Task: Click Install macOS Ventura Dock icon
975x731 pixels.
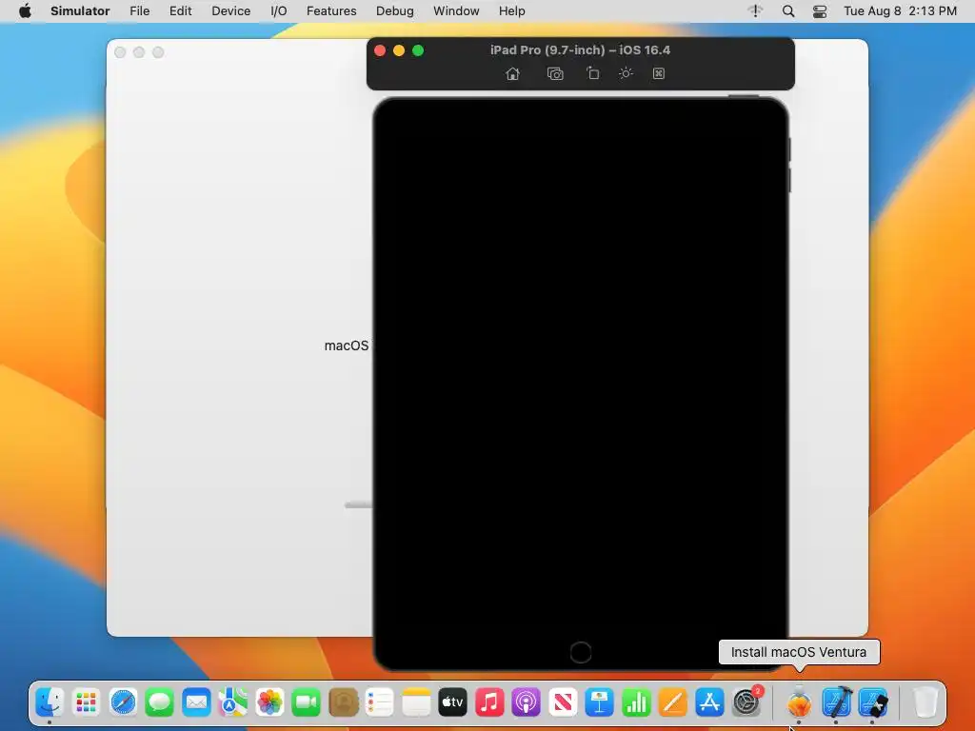Action: 799,702
